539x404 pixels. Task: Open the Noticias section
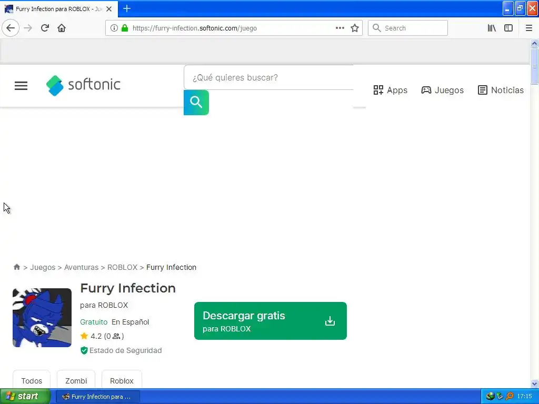pyautogui.click(x=501, y=90)
